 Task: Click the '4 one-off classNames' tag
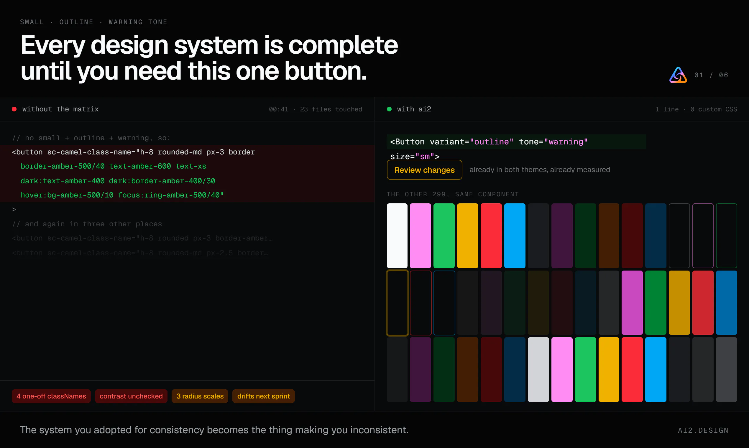click(51, 396)
